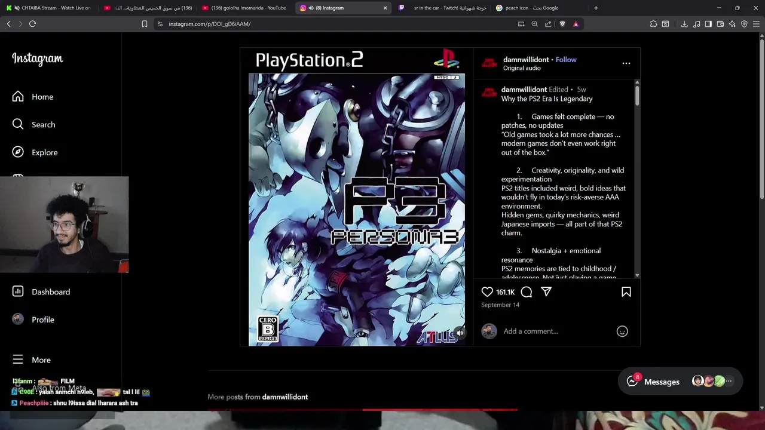Open the Persona 3 post video
Viewport: 765px width, 430px height.
coord(356,197)
